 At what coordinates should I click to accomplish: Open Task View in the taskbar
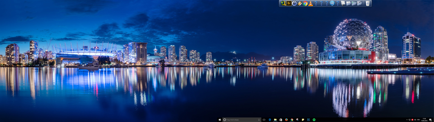264,120
